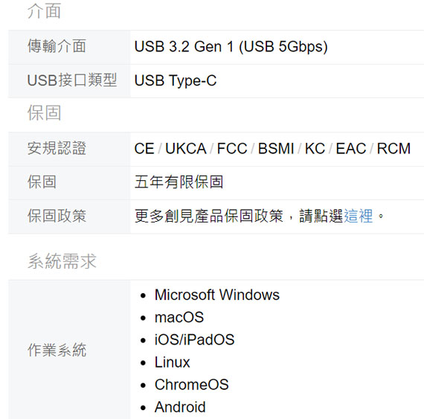Click the Microsoft Windows list item
Image resolution: width=424 pixels, height=419 pixels.
(217, 295)
